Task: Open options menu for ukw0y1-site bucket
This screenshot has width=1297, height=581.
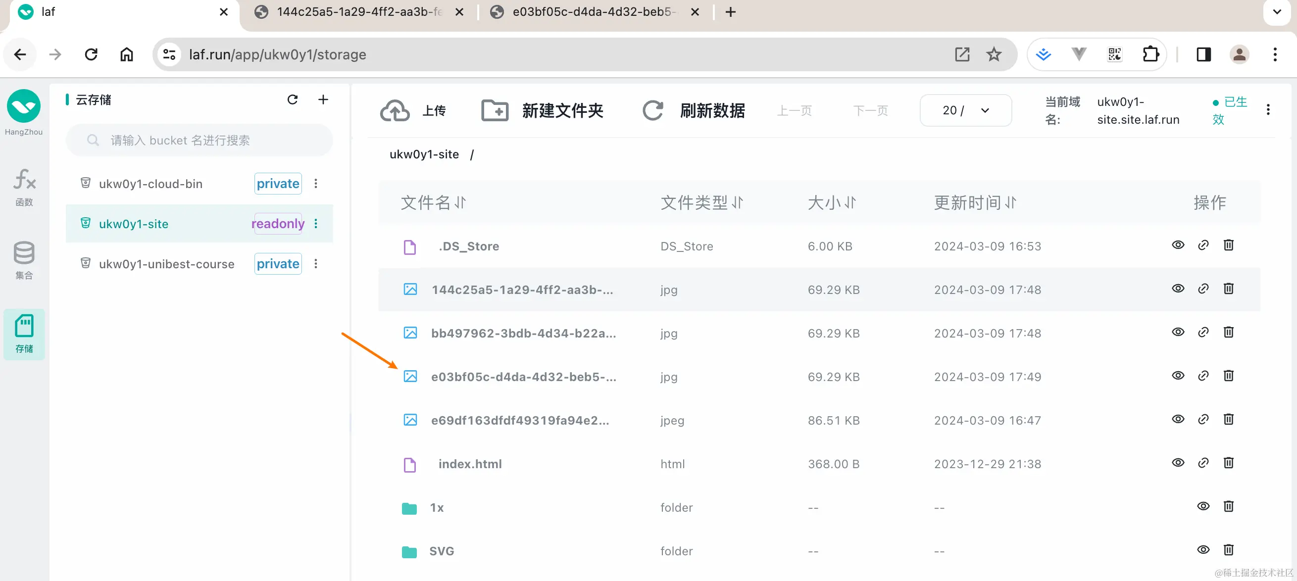Action: point(316,224)
